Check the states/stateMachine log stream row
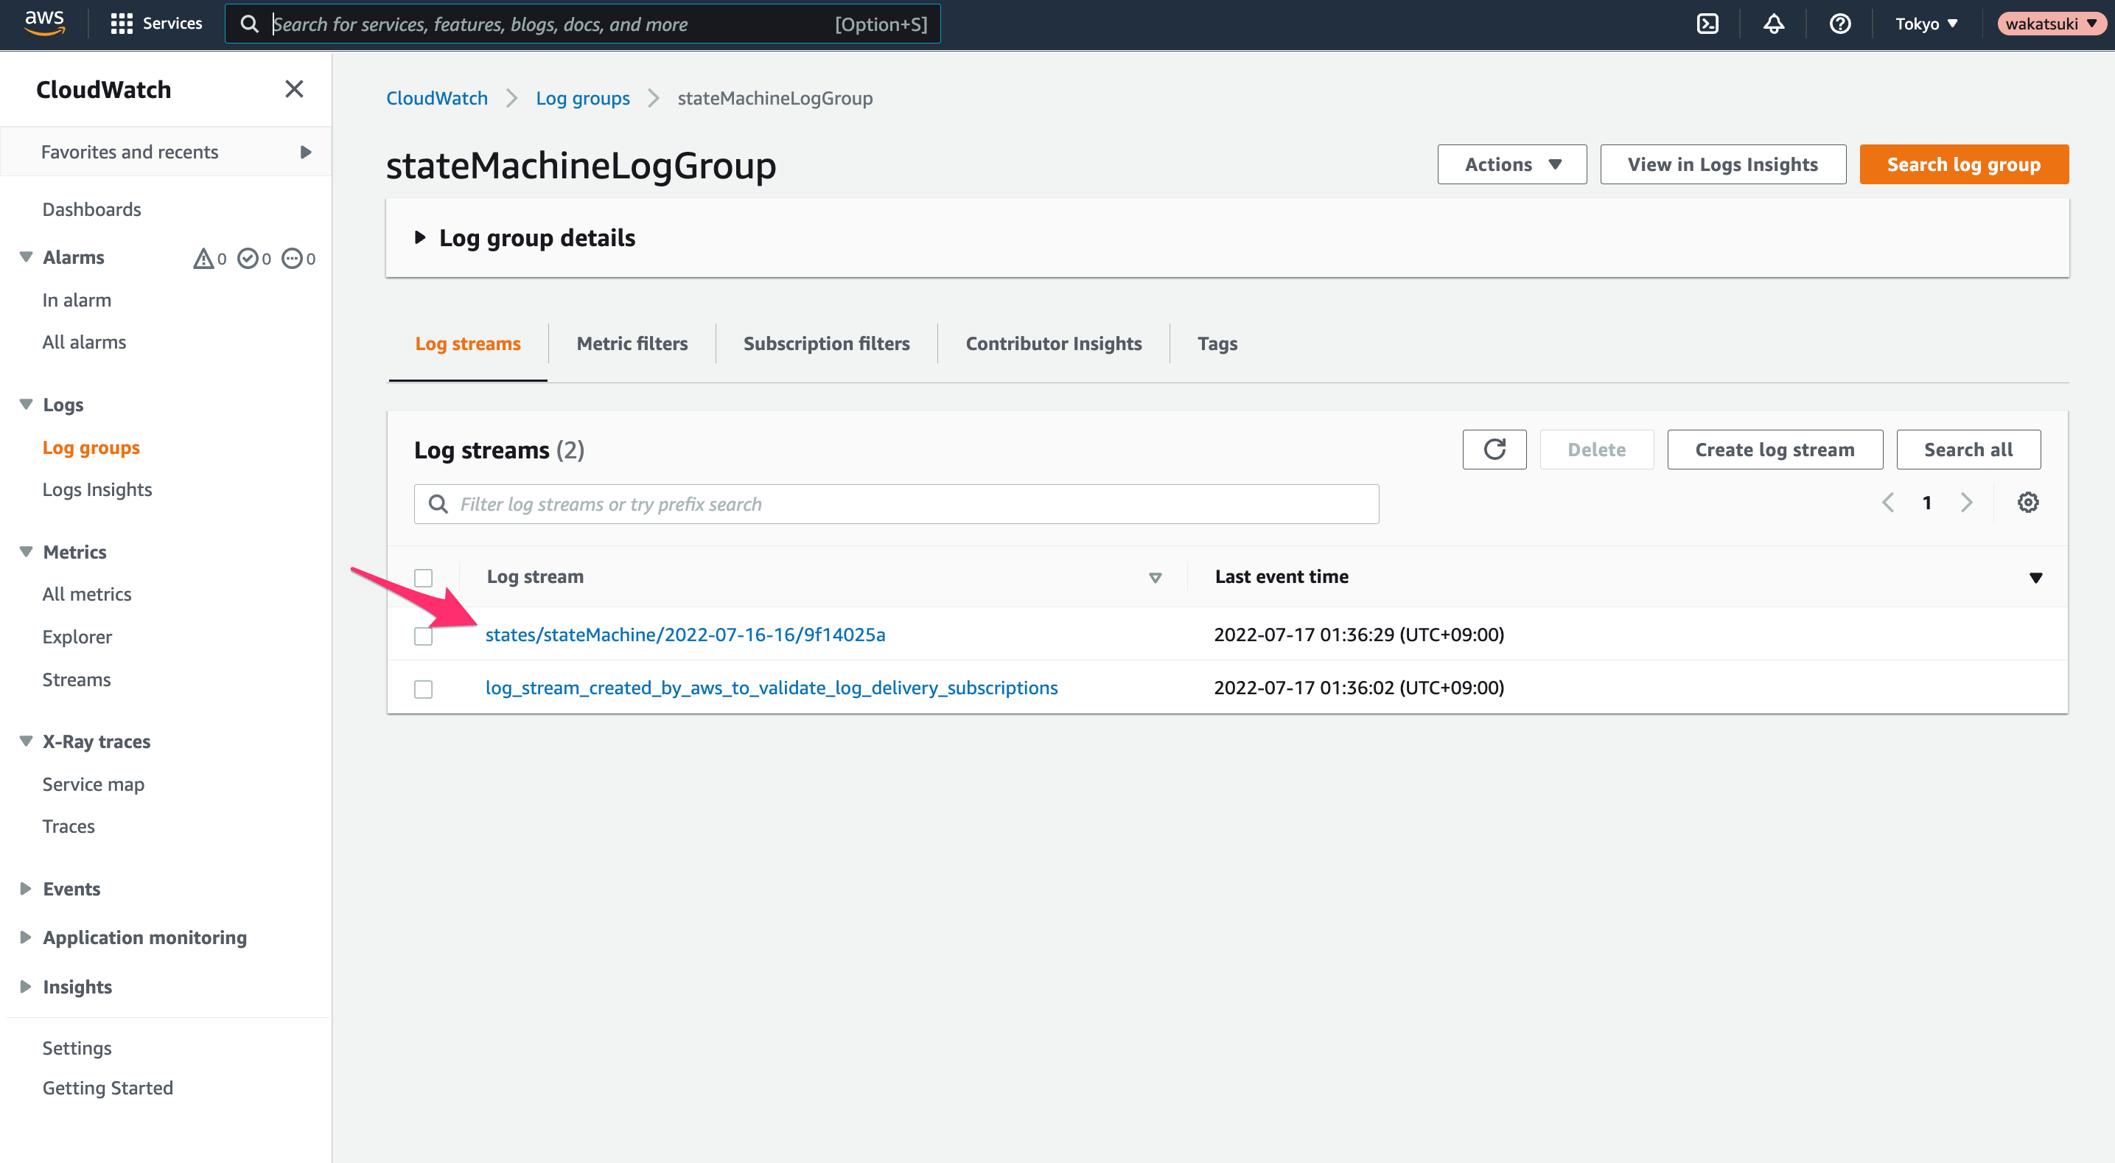2115x1163 pixels. click(x=424, y=636)
